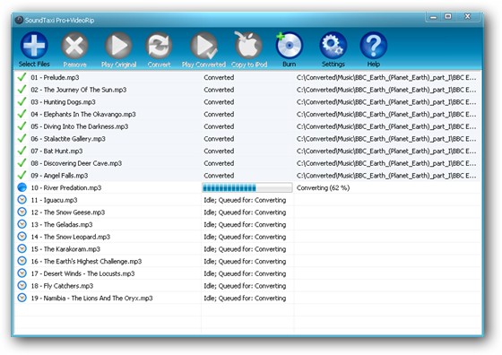The image size is (502, 355).
Task: Click the queued status of 17 - Desert Winds
Action: [245, 273]
